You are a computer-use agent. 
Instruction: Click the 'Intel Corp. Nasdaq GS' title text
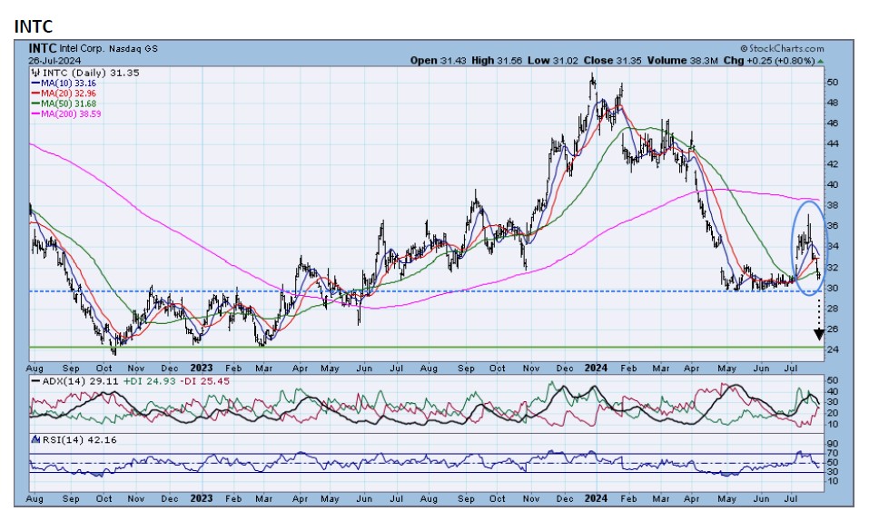(109, 49)
